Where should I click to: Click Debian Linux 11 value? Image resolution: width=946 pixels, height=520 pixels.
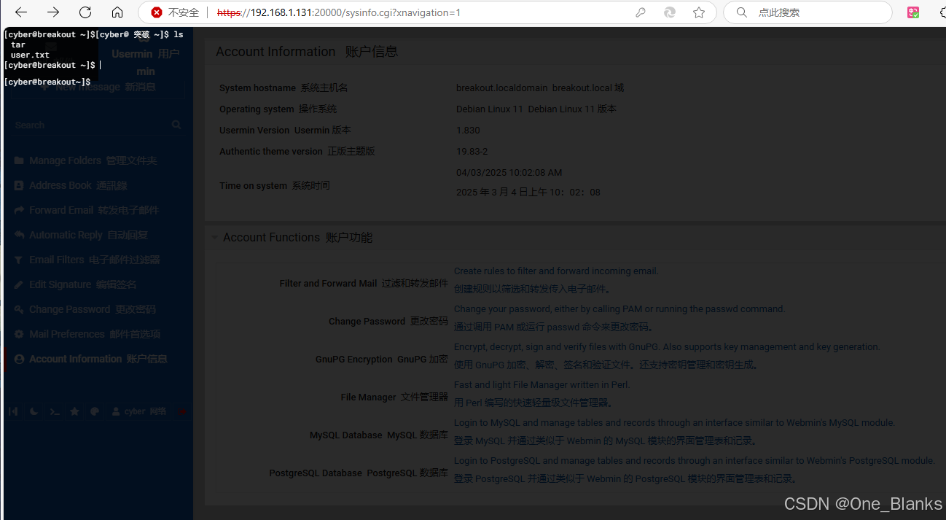(x=490, y=109)
